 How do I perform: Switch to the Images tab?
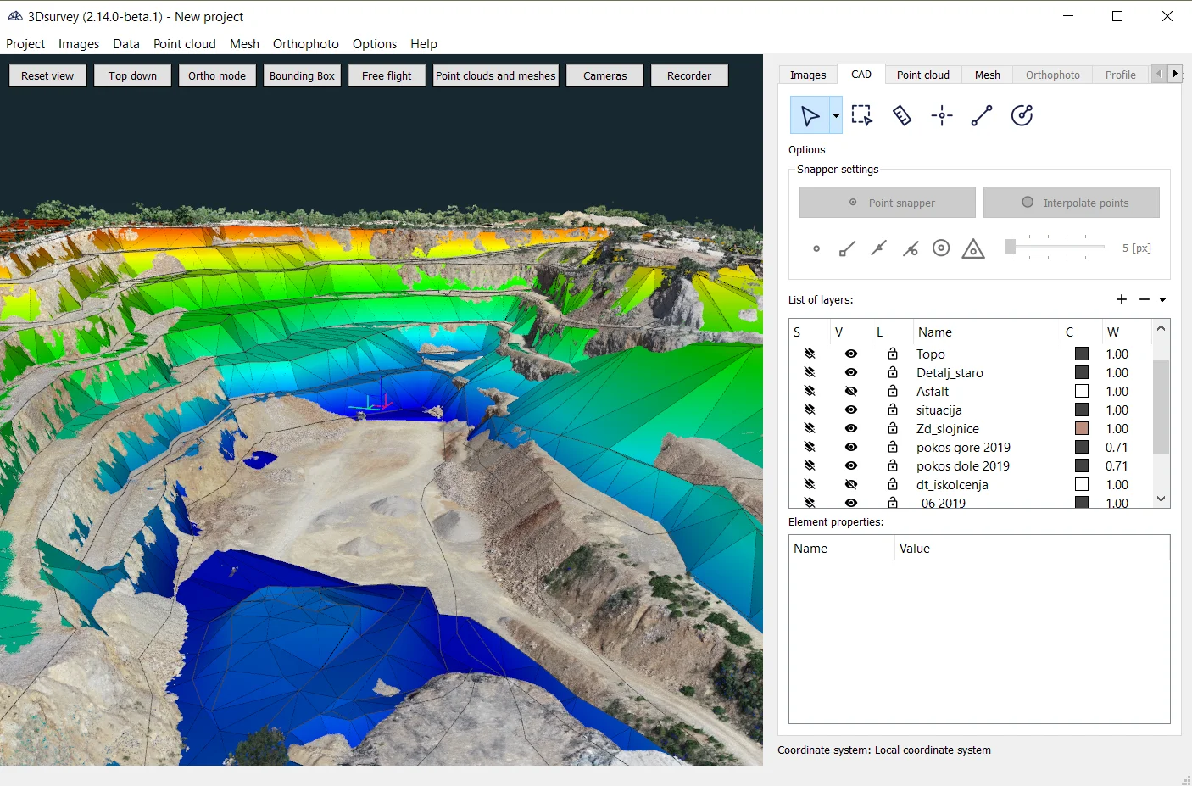[808, 75]
